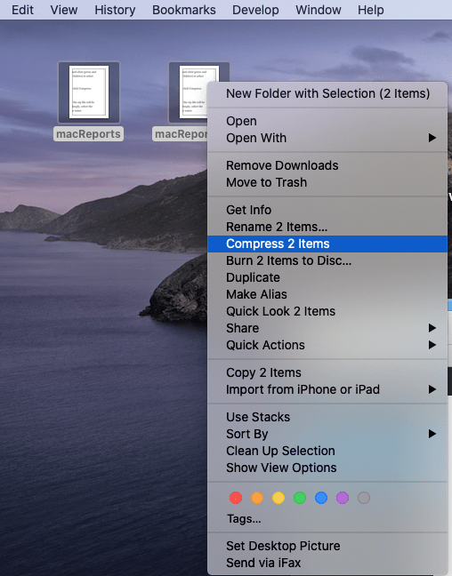
Task: Choose Set Desktop Picture
Action: click(327, 547)
